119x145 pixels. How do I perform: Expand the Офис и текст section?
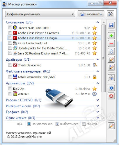pyautogui.click(x=97, y=118)
